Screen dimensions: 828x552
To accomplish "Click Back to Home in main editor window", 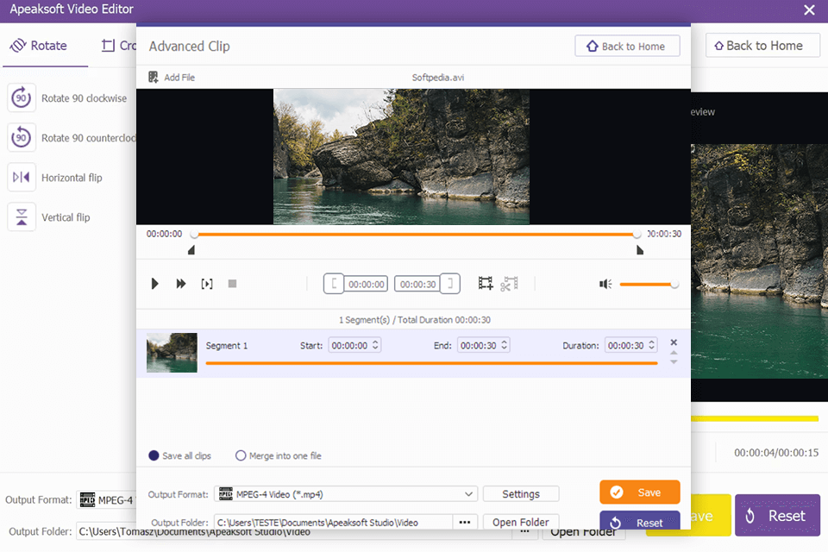I will pos(762,46).
